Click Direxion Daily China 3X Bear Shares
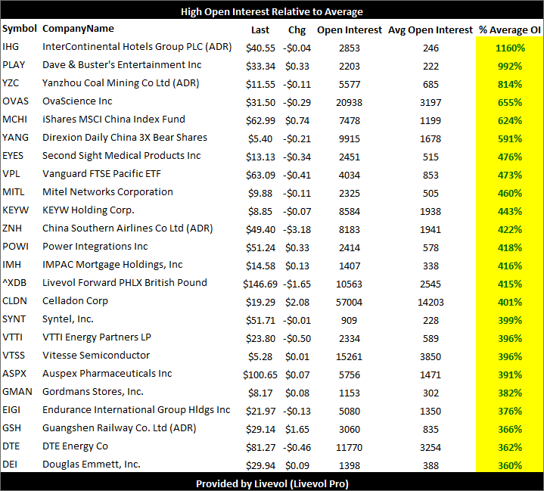The width and height of the screenshot is (544, 491). click(125, 138)
